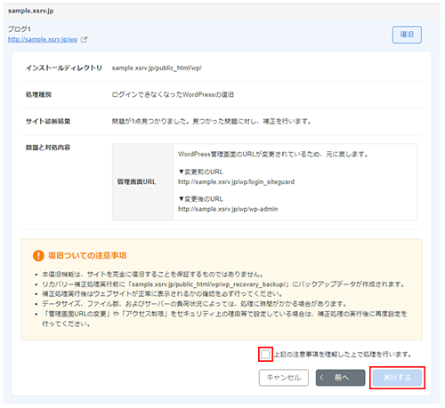
Task: Click the diagnosis result text 問題が1点見つかりました
Action: [x=212, y=121]
